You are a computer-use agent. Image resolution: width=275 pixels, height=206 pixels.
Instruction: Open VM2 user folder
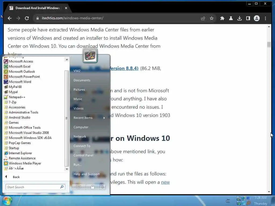click(77, 71)
